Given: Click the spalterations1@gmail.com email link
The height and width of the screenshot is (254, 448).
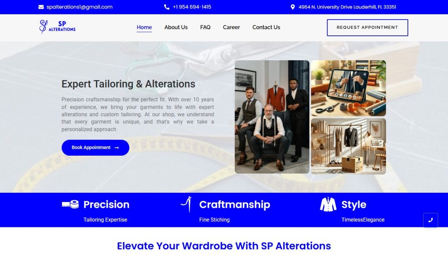Looking at the screenshot, I should tap(80, 7).
